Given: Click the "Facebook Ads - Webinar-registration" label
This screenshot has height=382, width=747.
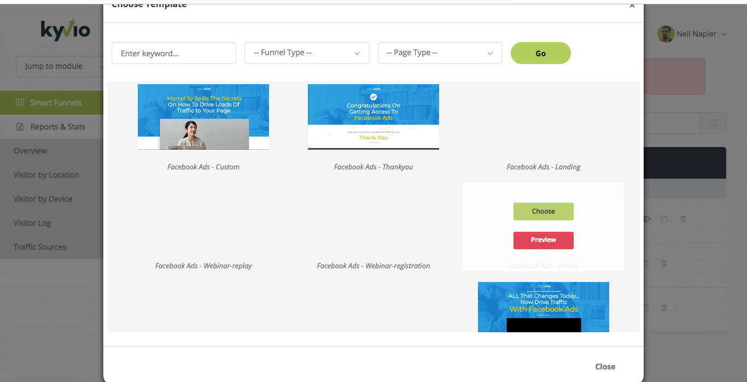Looking at the screenshot, I should click(x=373, y=266).
